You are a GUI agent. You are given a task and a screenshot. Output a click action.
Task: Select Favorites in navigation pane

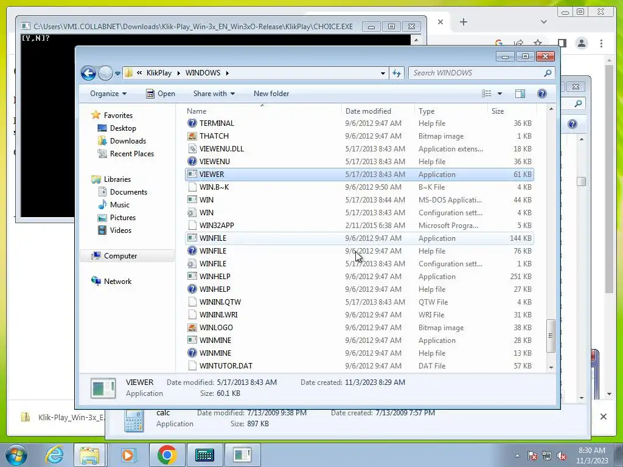(118, 116)
